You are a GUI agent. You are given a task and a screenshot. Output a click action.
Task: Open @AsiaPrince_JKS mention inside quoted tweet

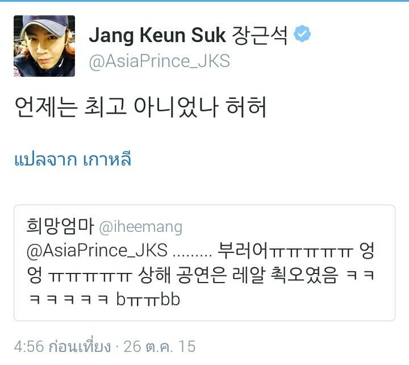point(97,250)
